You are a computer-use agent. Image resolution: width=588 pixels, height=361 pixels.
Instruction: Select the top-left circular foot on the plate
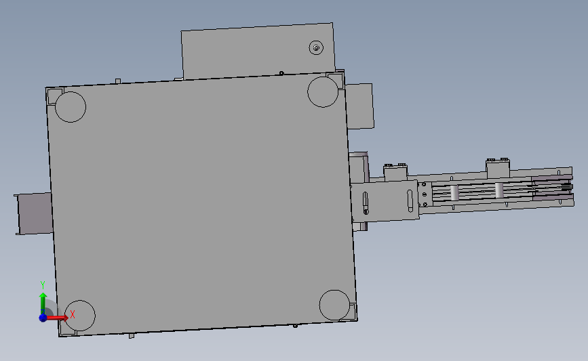71,107
